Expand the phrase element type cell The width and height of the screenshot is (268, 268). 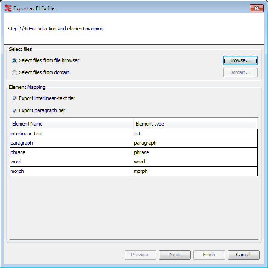(195, 152)
